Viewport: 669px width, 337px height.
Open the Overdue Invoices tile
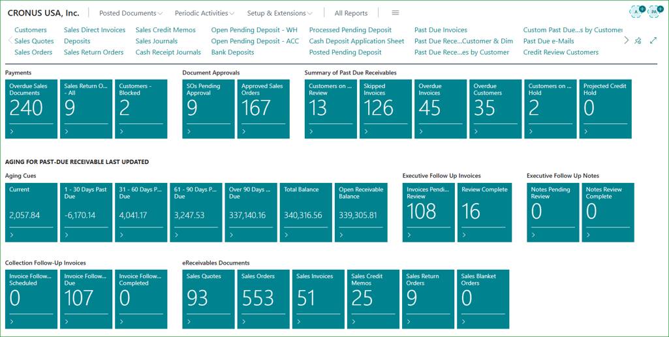pos(441,109)
